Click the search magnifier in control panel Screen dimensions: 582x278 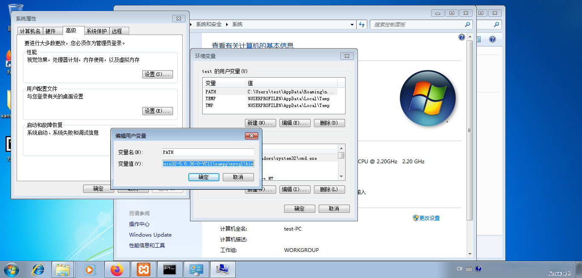coord(467,24)
